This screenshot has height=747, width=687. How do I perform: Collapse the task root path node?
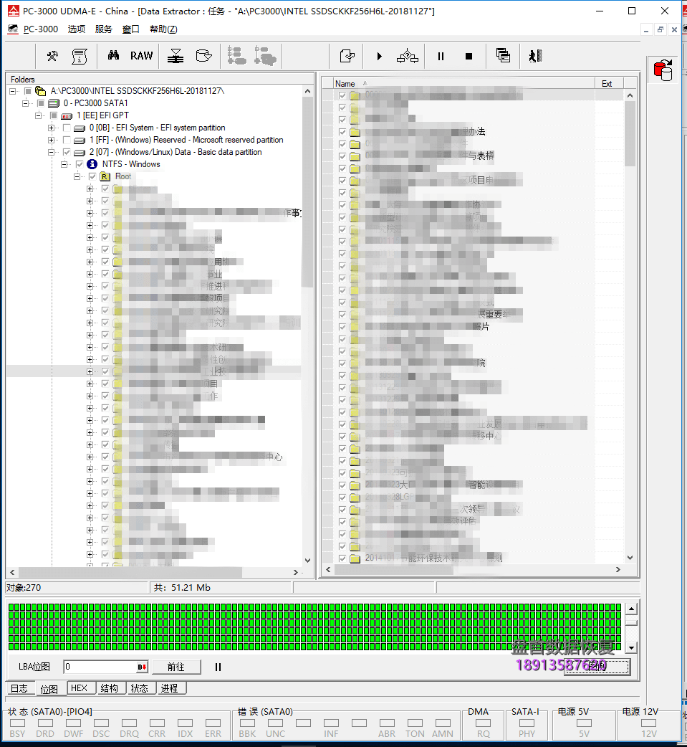(x=13, y=91)
